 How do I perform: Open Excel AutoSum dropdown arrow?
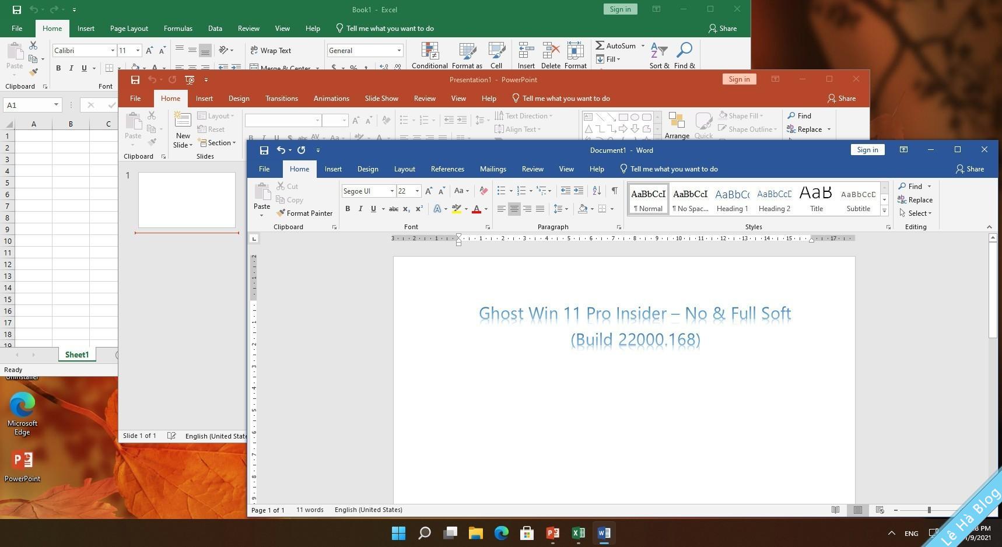(643, 45)
